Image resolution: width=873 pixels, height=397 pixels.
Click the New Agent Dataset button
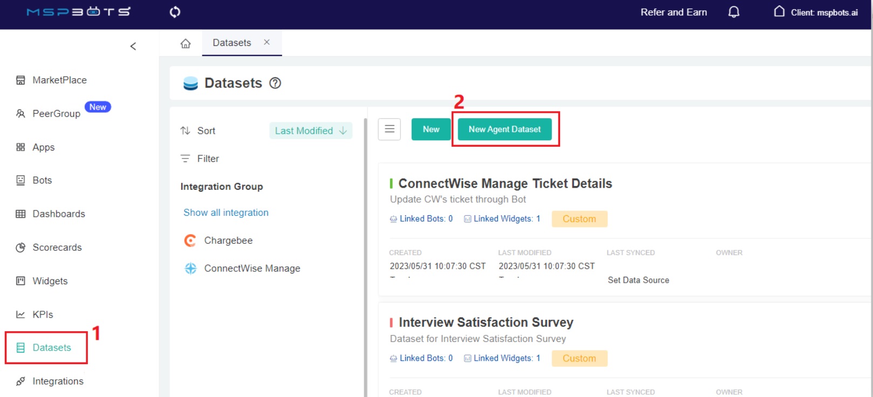(504, 129)
